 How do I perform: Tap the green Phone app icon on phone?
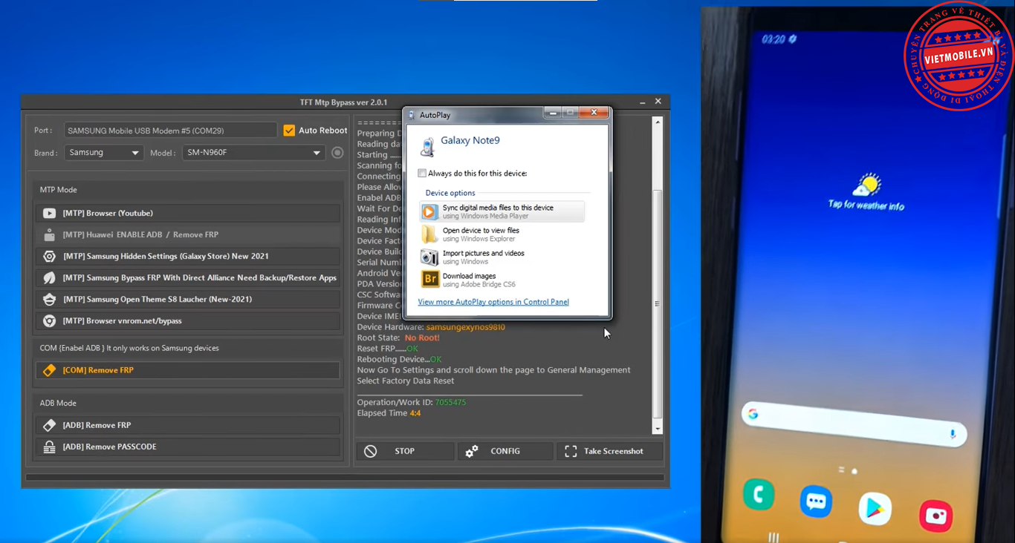coord(759,495)
